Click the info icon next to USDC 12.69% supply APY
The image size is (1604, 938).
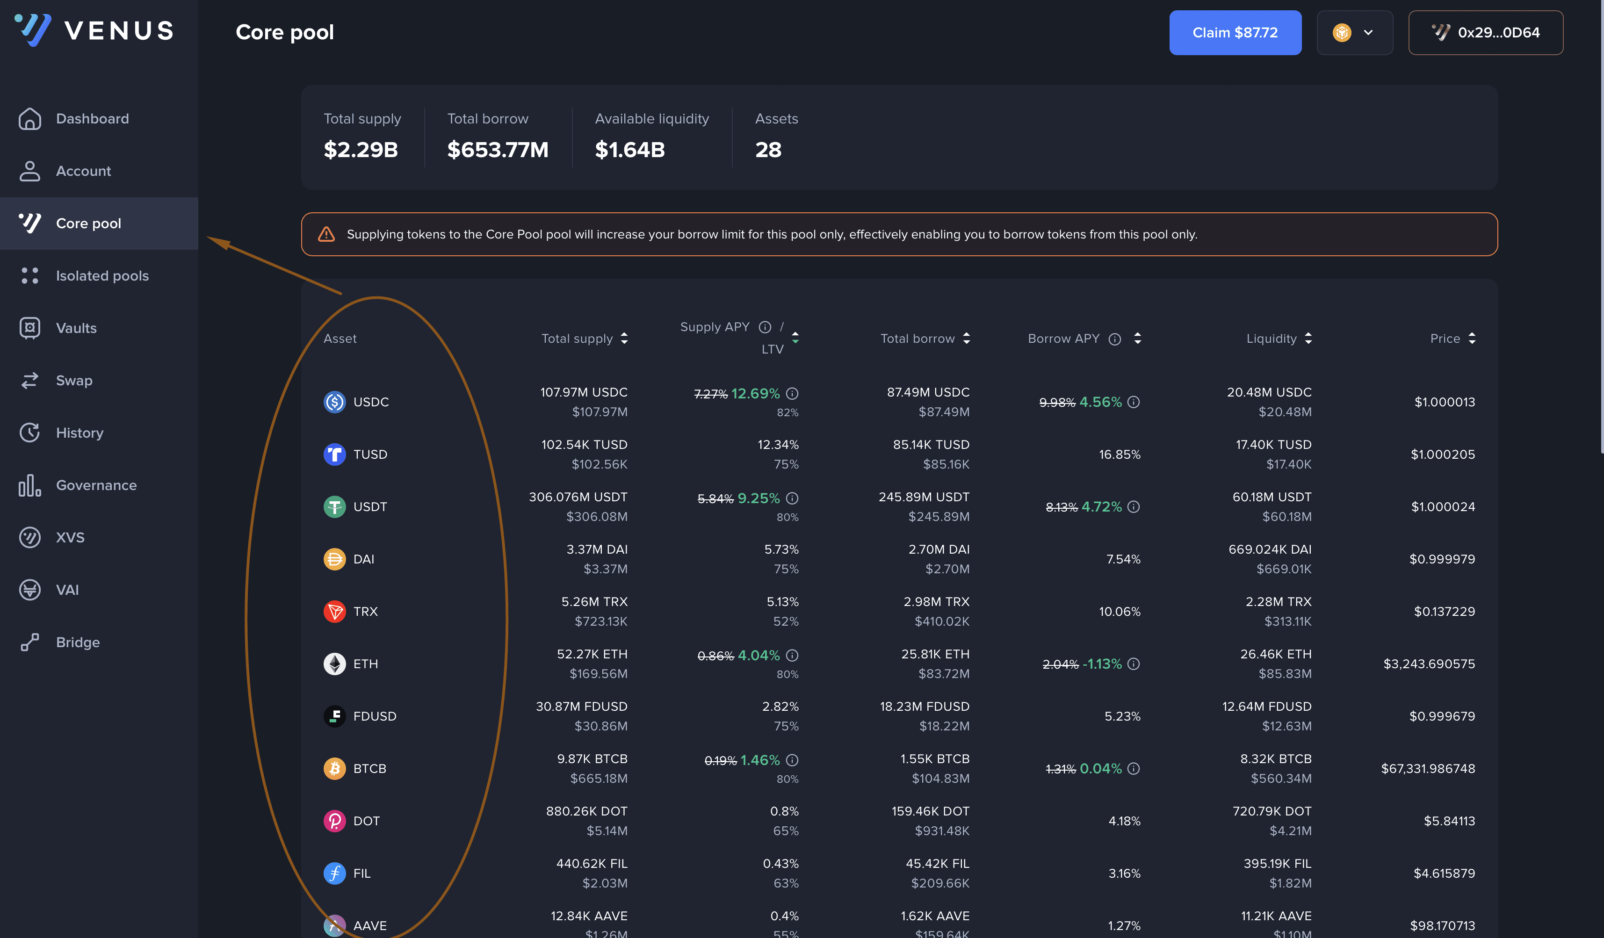(x=792, y=394)
